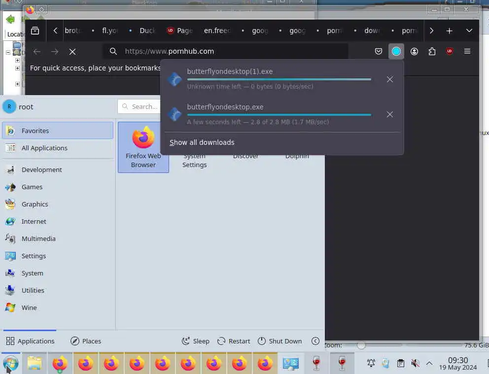Switch to the 'Duck' tab

pyautogui.click(x=142, y=31)
